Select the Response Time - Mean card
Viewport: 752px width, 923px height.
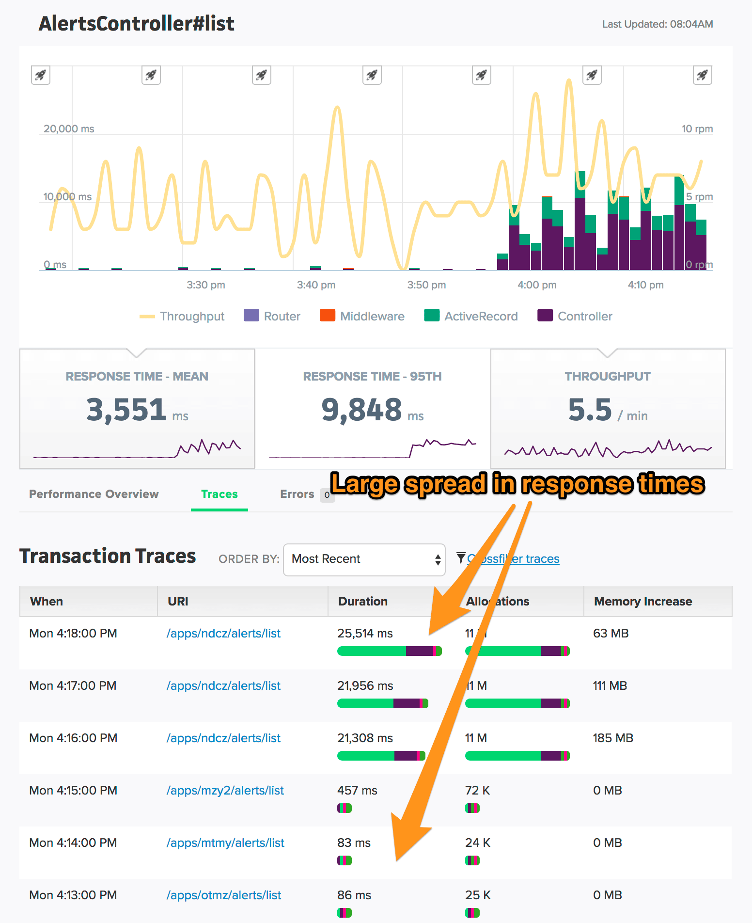coord(137,408)
